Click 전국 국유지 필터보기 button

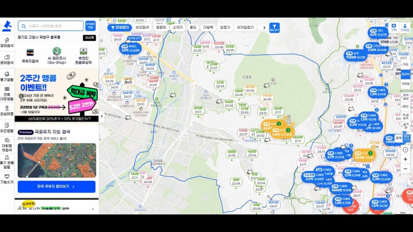tap(57, 186)
